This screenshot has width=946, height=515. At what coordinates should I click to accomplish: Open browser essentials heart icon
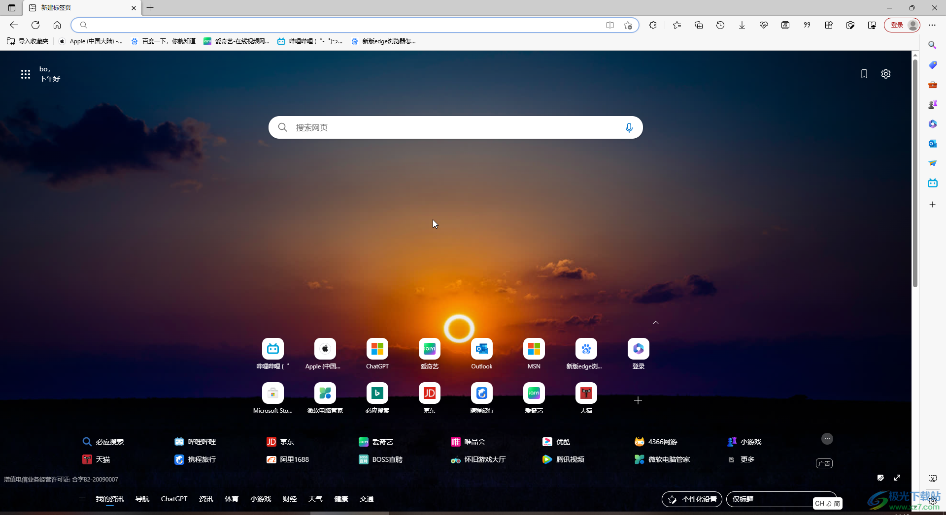click(764, 25)
